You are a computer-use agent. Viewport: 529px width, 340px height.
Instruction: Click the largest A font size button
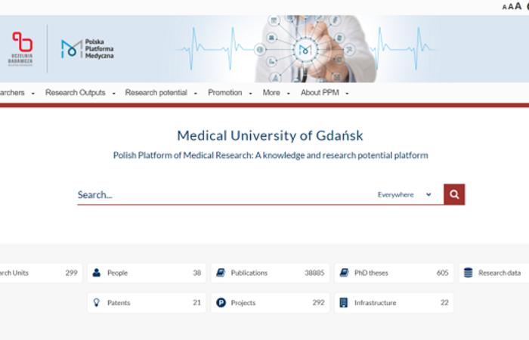click(x=518, y=6)
